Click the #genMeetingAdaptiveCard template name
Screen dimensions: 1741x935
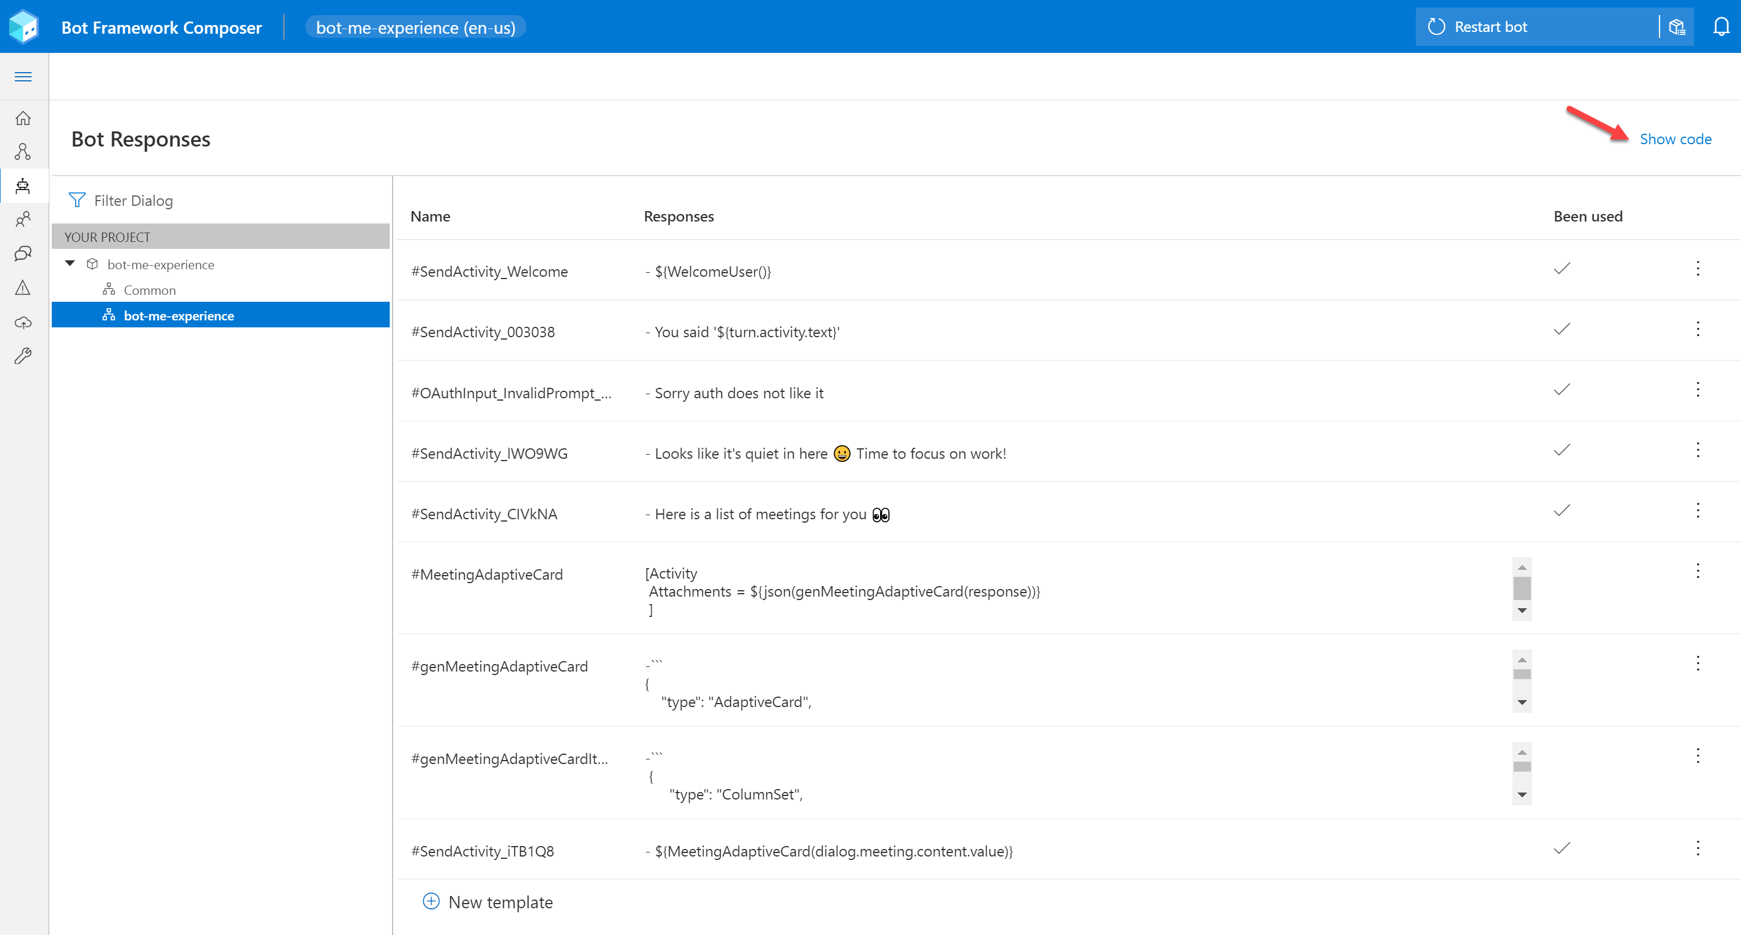[x=500, y=666]
